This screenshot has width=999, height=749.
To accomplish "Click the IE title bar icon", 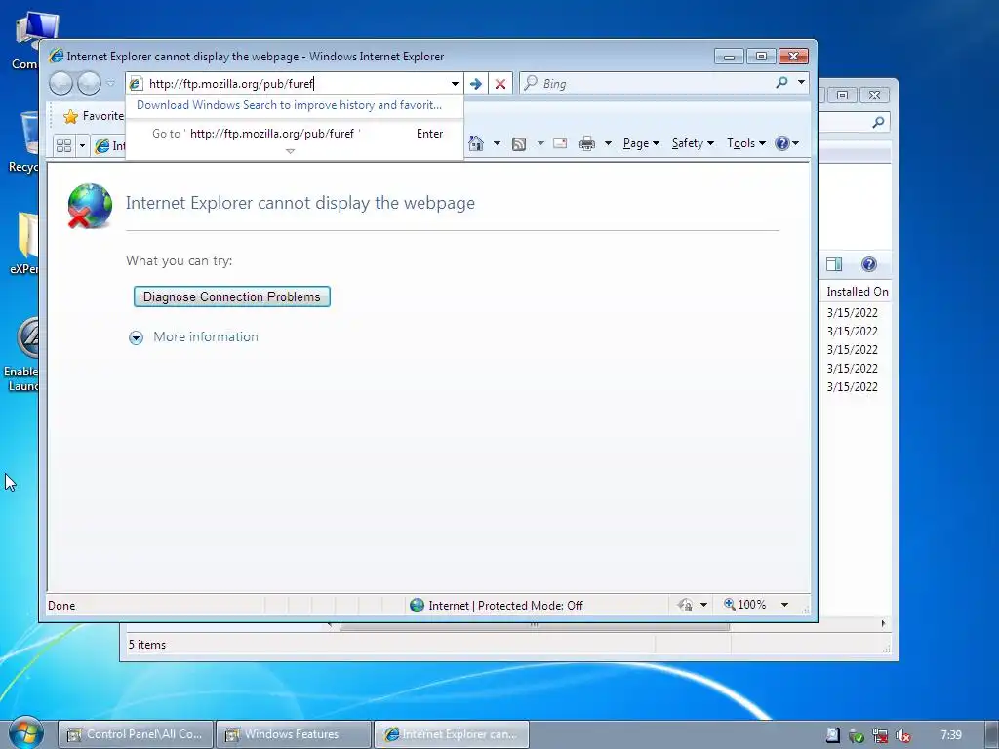I will (56, 56).
